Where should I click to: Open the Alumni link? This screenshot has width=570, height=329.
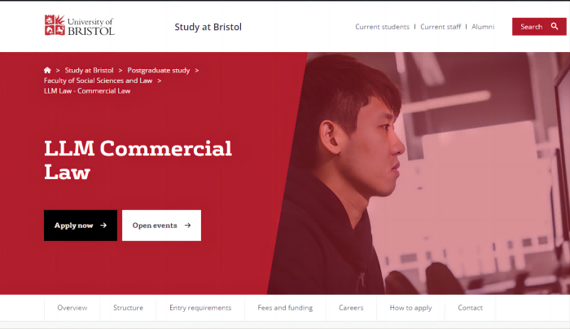point(483,27)
